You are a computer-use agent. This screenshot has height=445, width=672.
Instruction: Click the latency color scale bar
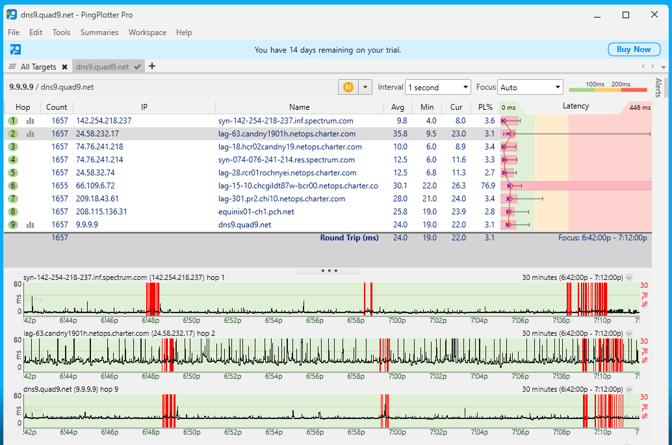point(608,90)
